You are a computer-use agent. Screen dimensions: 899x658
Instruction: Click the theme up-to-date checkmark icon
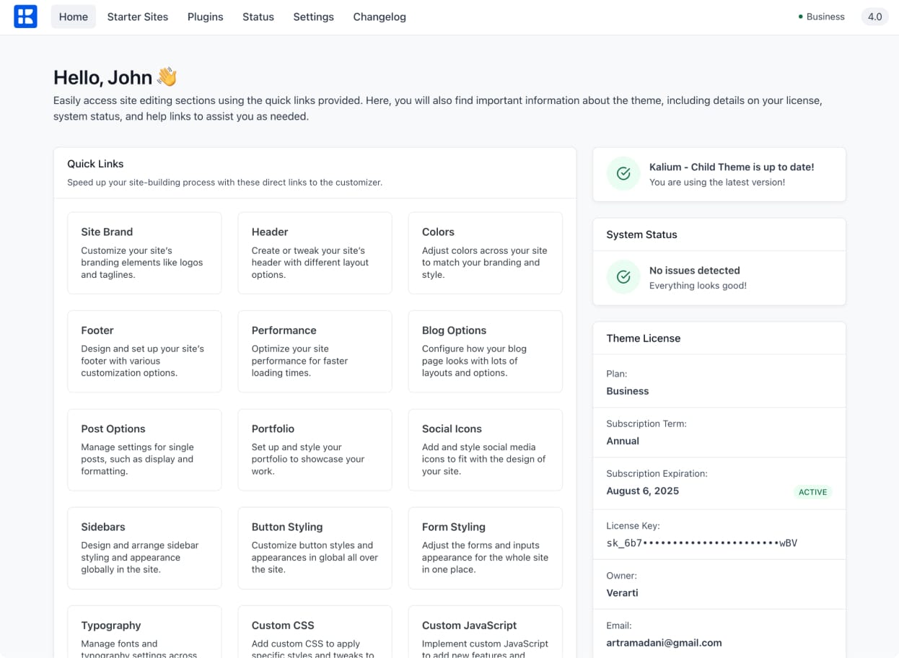point(623,174)
